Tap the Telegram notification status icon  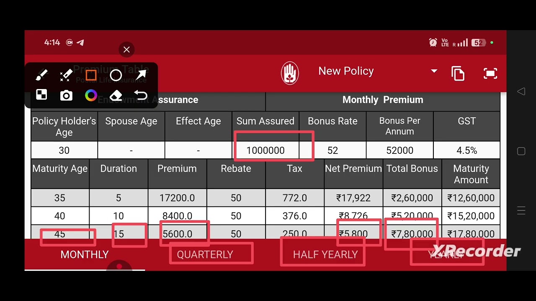coord(80,43)
